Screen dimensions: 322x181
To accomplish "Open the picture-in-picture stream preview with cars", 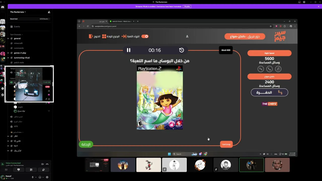I will 29,84.
